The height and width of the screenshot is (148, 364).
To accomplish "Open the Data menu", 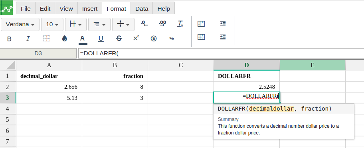I will click(142, 9).
